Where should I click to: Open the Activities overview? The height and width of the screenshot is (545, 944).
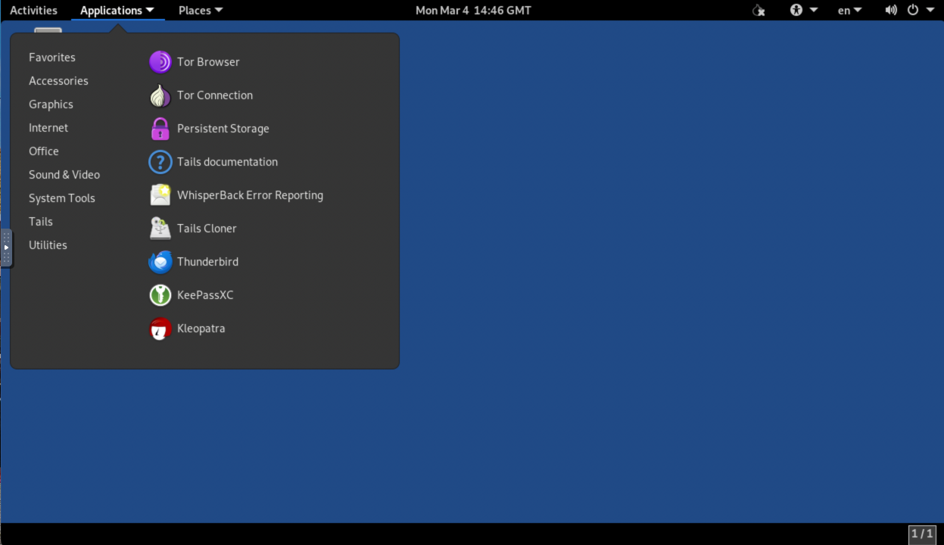pos(33,11)
